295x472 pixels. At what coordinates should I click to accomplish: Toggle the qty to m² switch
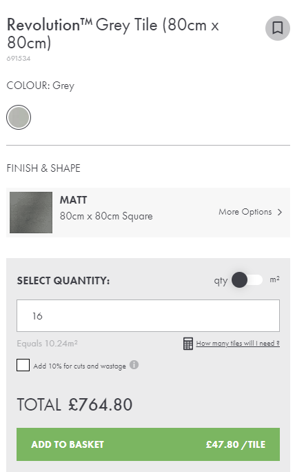point(247,280)
